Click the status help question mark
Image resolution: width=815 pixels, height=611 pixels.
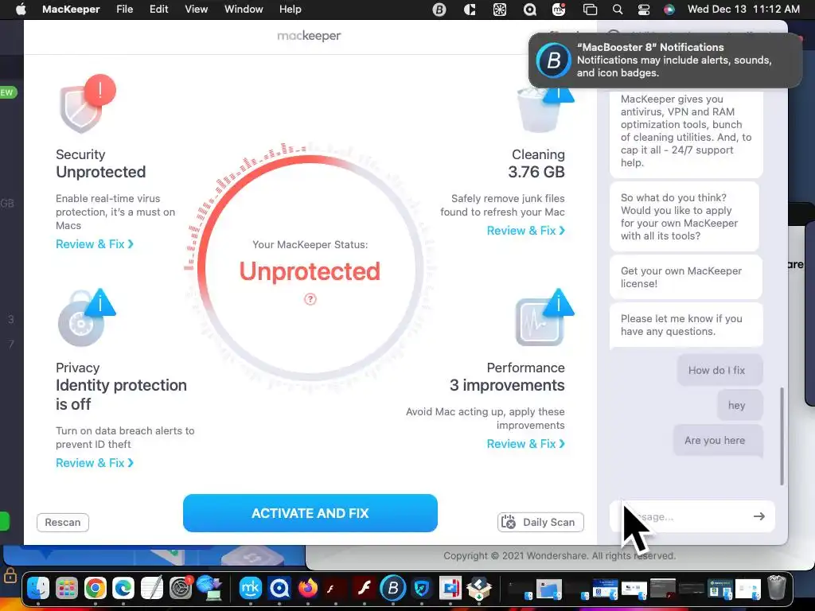(310, 299)
